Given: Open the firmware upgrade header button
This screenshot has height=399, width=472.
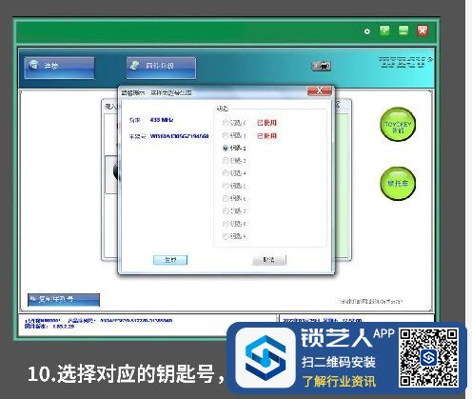Looking at the screenshot, I should 161,68.
